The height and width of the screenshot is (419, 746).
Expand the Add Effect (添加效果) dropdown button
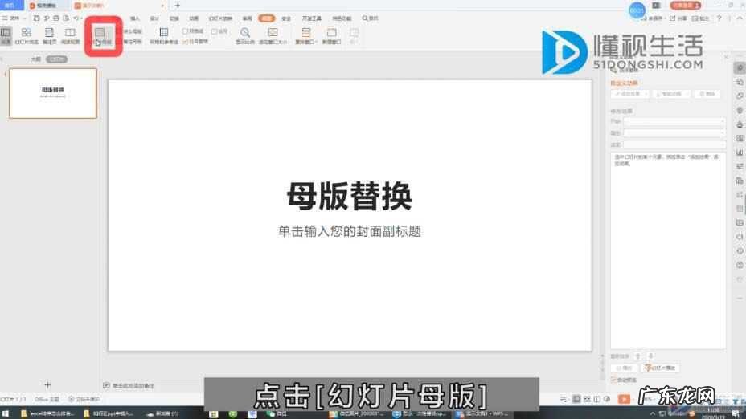(x=630, y=94)
